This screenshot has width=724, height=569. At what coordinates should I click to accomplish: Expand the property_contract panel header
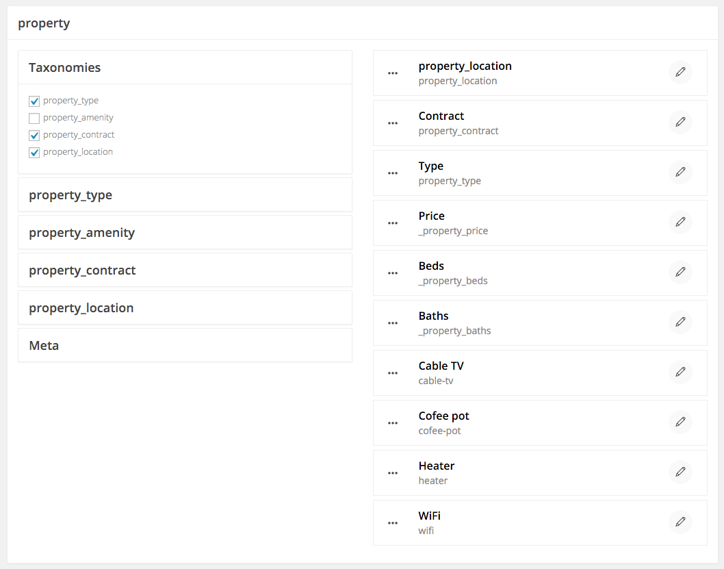tap(185, 270)
